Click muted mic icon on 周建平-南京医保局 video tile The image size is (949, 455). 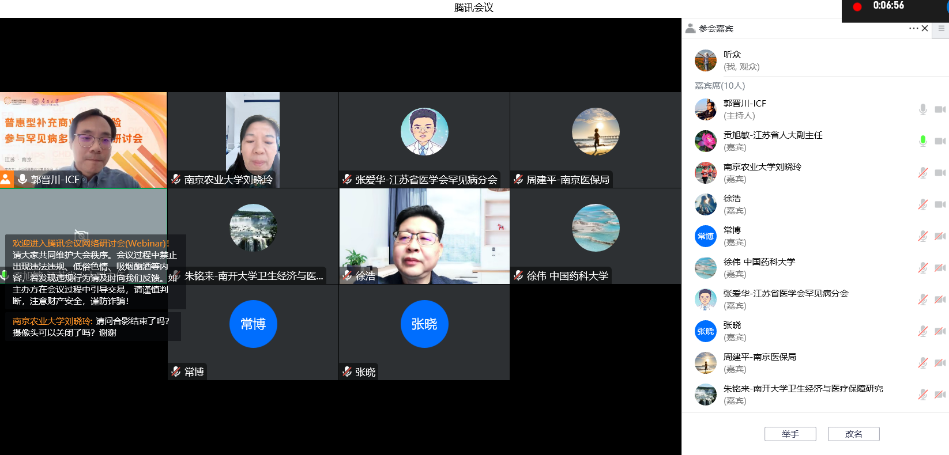click(x=518, y=180)
